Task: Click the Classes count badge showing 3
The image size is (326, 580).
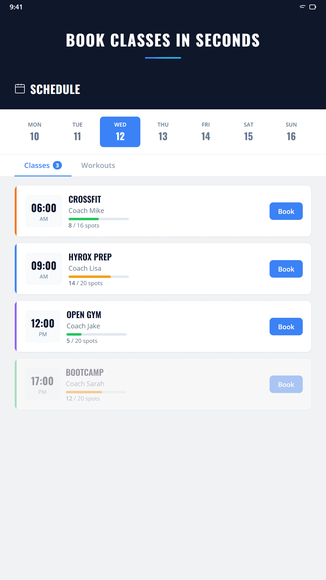Action: tap(57, 165)
